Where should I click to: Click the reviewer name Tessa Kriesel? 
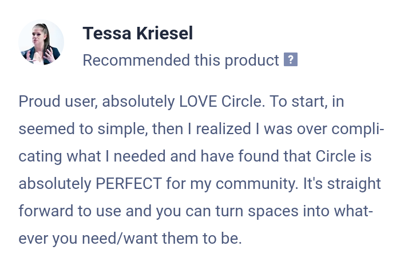[138, 34]
